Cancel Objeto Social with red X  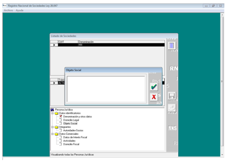click(154, 97)
